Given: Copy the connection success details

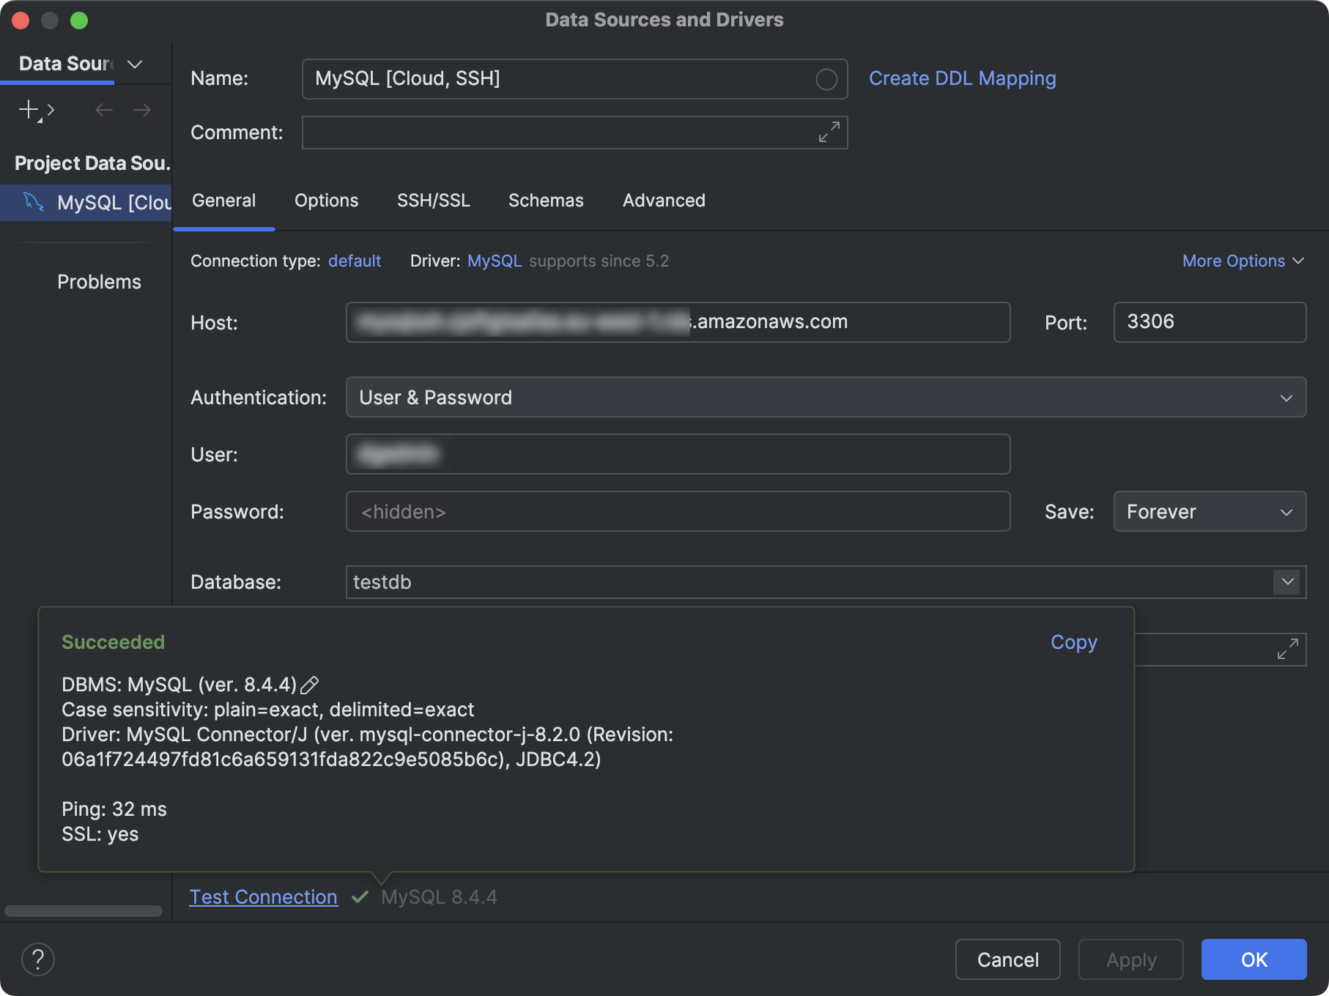Looking at the screenshot, I should pos(1073,642).
